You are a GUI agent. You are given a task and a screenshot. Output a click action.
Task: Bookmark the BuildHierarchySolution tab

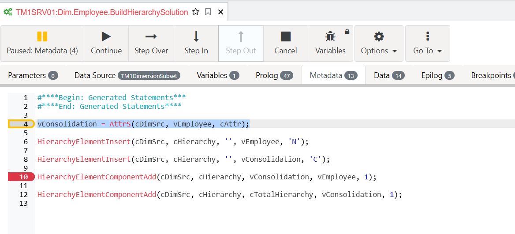coord(208,12)
